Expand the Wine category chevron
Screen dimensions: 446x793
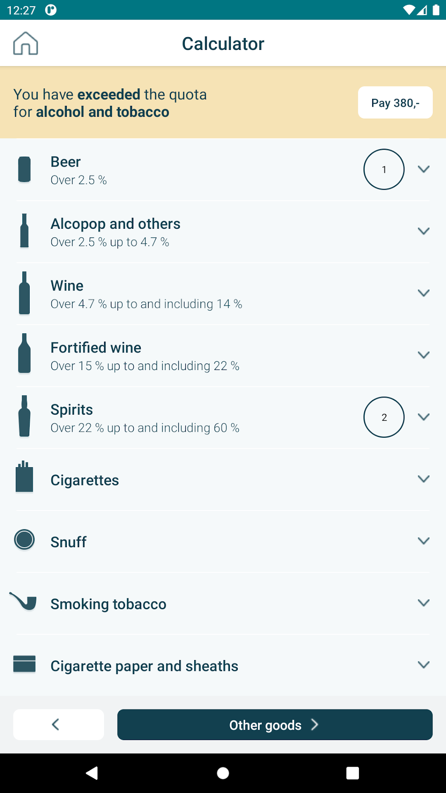tap(423, 293)
